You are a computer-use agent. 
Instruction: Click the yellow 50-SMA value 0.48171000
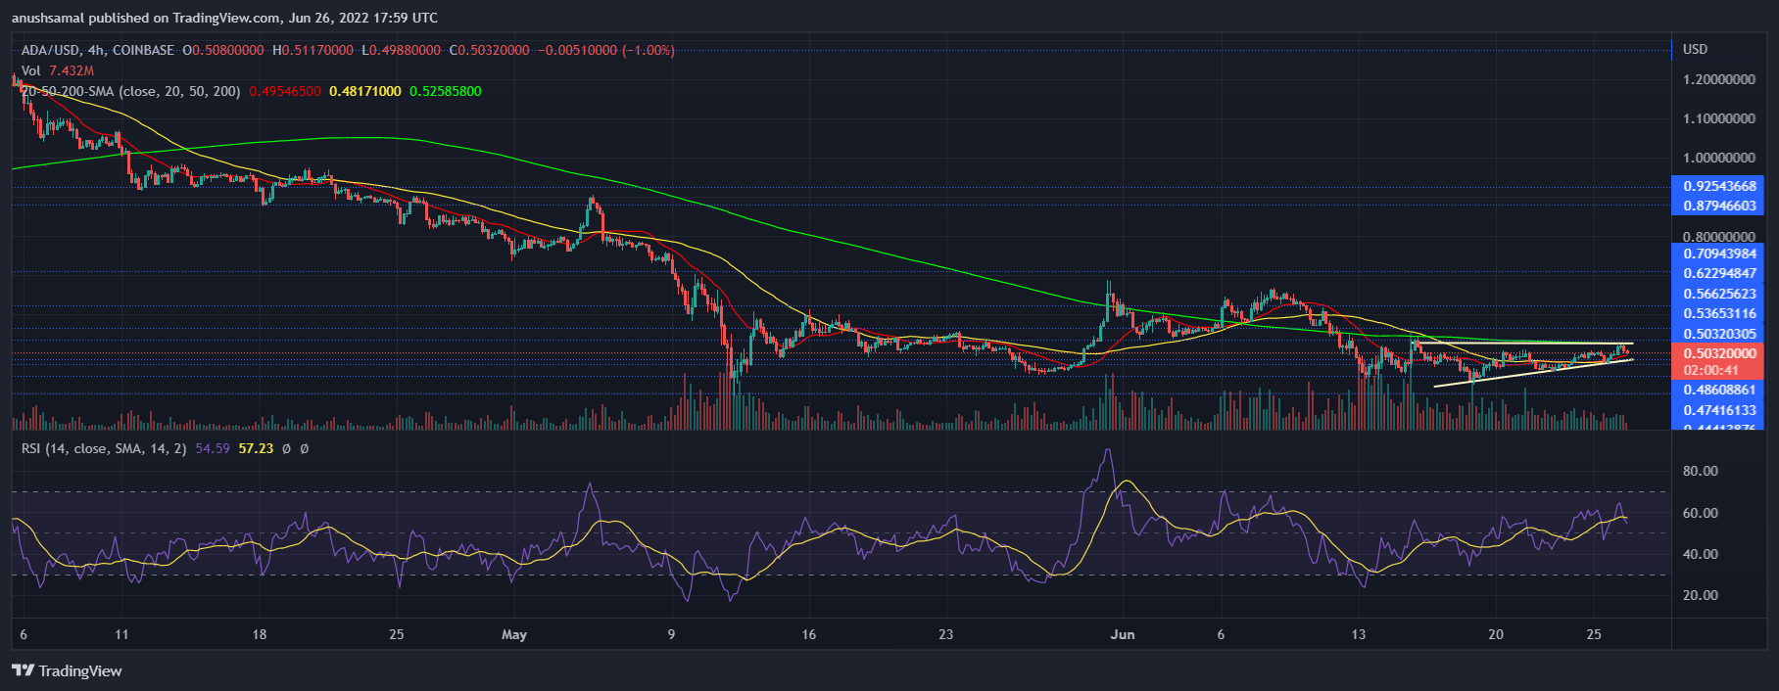click(x=365, y=91)
